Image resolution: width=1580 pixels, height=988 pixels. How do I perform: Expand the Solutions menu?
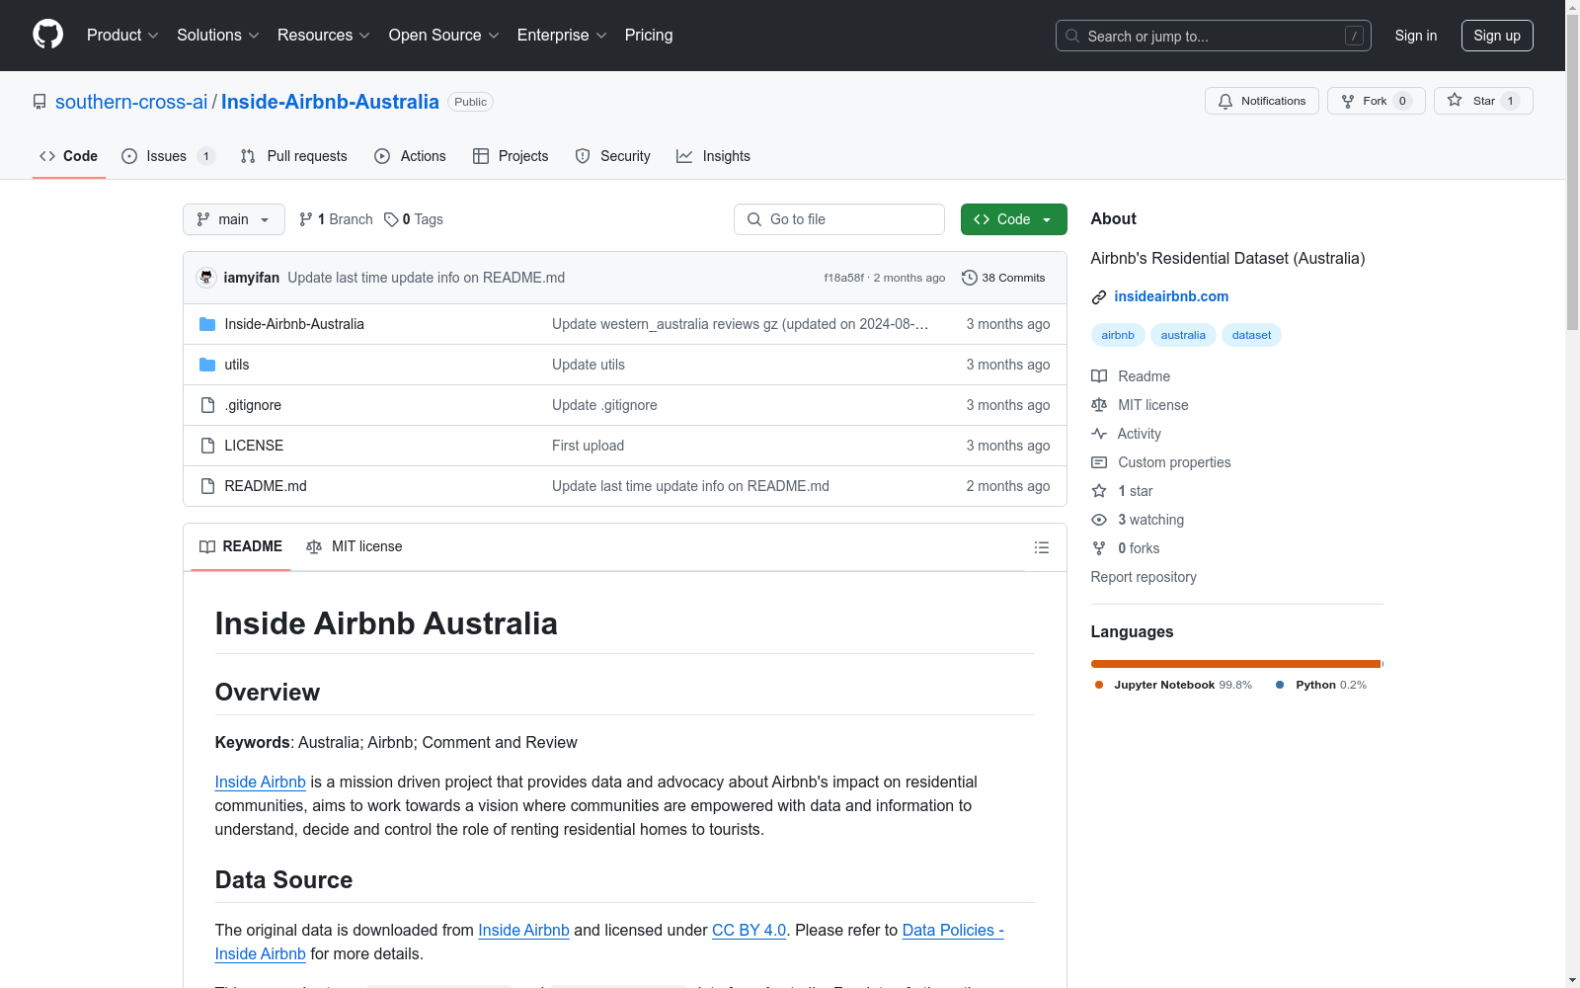(218, 35)
